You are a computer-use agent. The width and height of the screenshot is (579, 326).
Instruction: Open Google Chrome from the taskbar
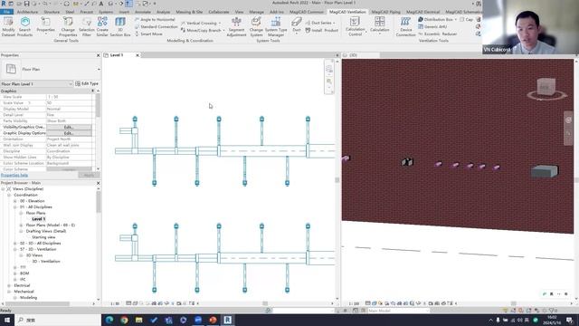point(124,320)
